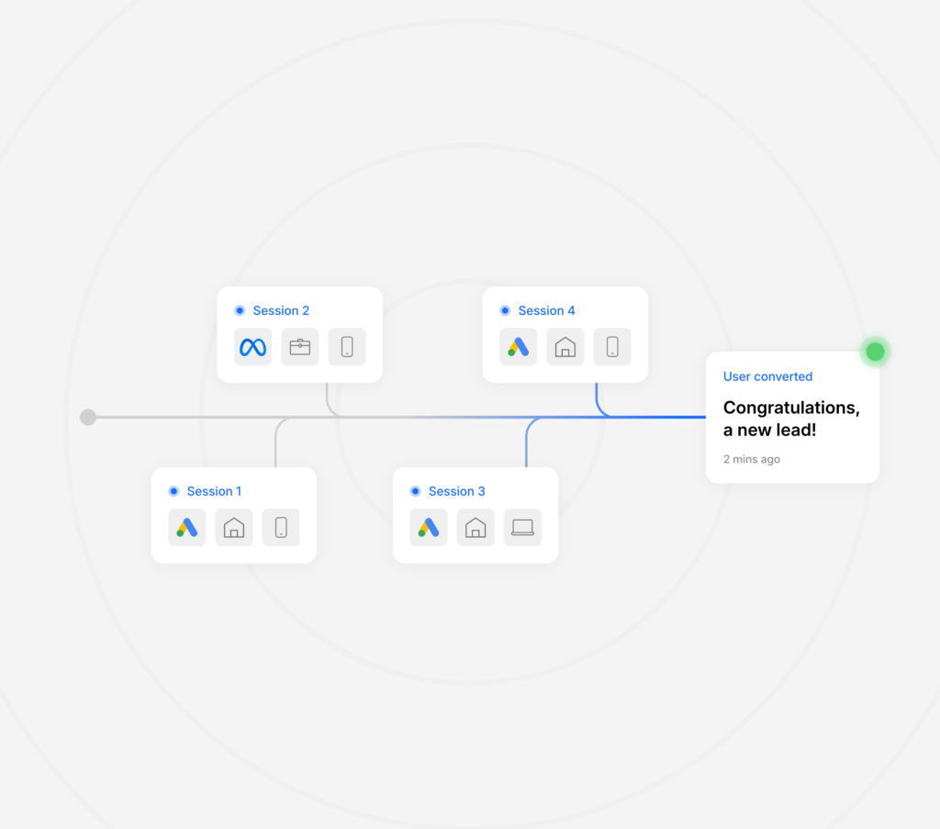Click the laptop icon in Session 3
Viewport: 940px width, 829px height.
(522, 527)
